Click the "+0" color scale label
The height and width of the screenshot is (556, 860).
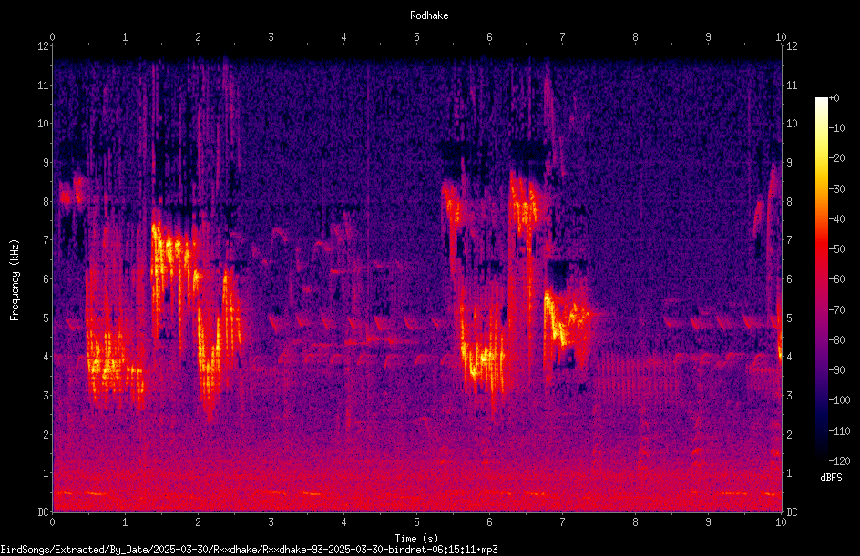[x=834, y=98]
